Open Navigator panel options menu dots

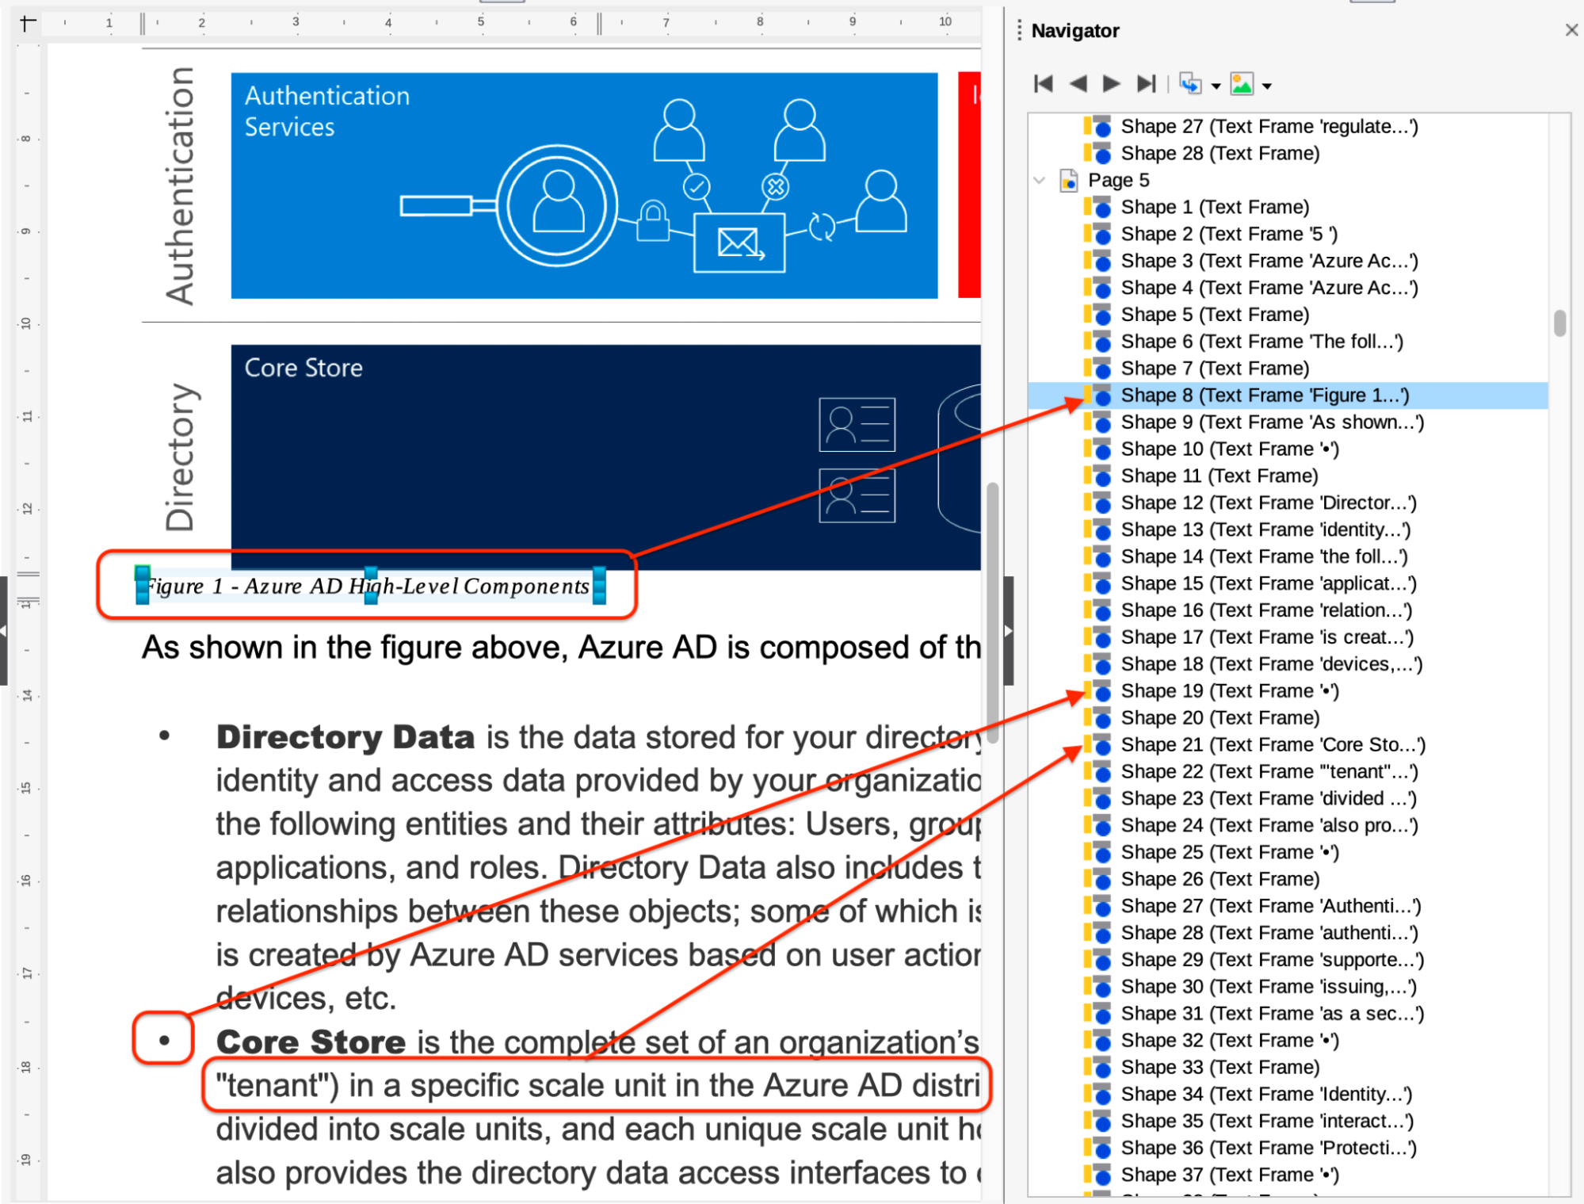pos(1019,31)
